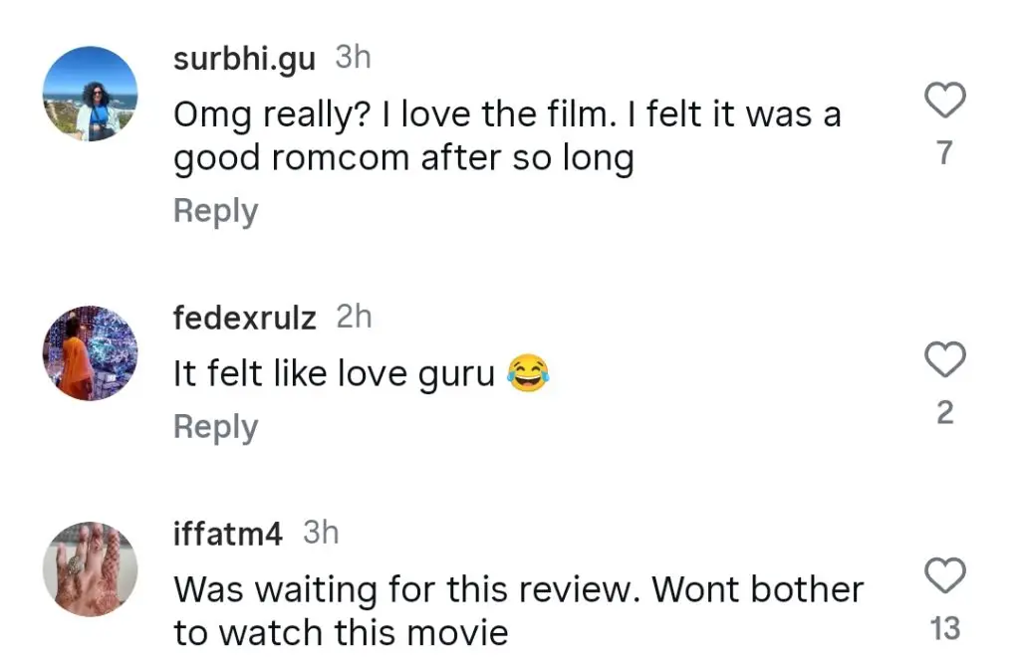
Task: View the 7 likes on surbhi.gu's comment
Action: pos(945,153)
